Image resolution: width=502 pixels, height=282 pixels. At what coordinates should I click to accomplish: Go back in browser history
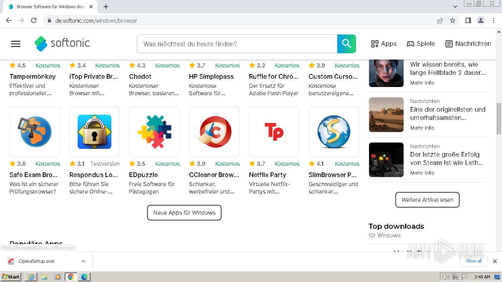(9, 20)
